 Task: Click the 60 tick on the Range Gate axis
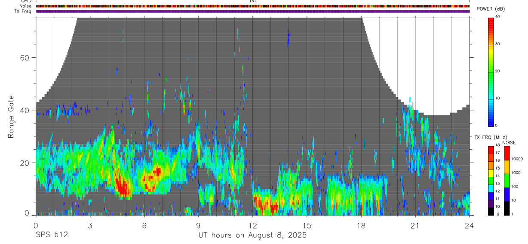pyautogui.click(x=24, y=58)
